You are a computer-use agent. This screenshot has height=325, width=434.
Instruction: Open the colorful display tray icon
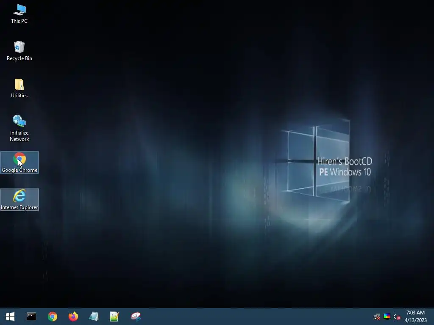(x=387, y=317)
